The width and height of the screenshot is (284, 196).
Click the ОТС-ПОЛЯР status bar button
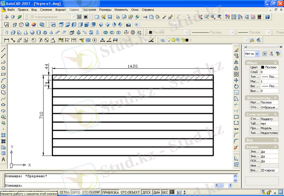tap(91, 192)
